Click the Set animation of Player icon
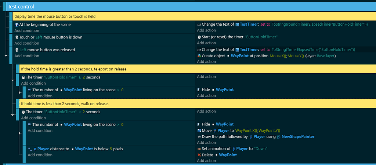Viewport: 376px width, 165px height. point(199,149)
